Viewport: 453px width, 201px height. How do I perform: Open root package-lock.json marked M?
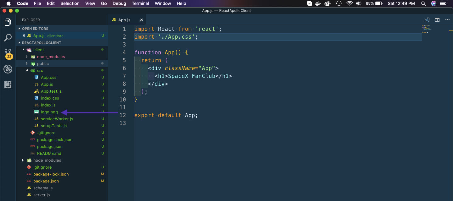(x=51, y=174)
